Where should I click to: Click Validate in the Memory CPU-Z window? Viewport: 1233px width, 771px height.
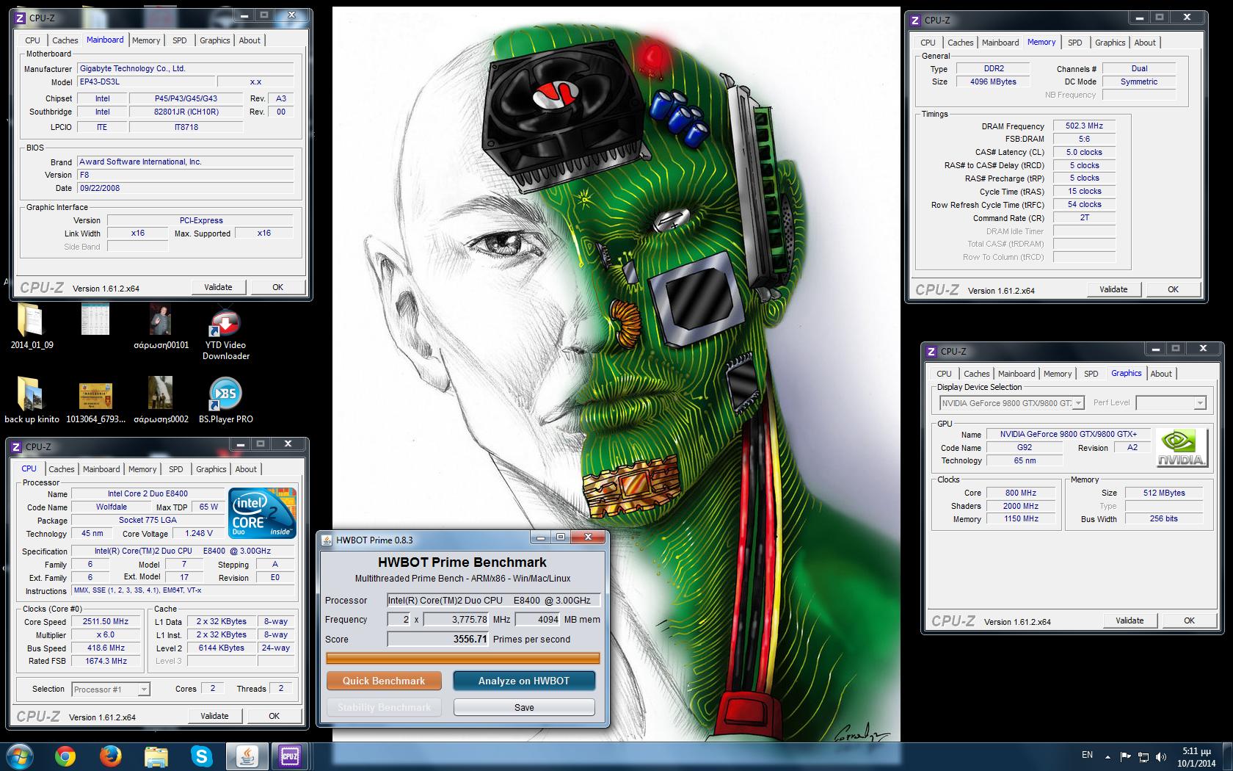1113,289
